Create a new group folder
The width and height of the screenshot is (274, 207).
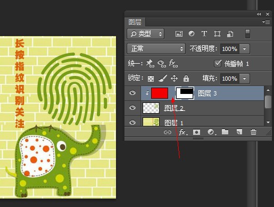coord(225,132)
